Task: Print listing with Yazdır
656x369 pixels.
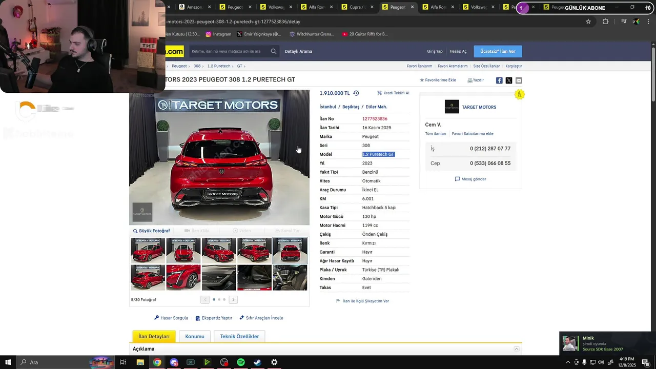Action: [x=476, y=80]
